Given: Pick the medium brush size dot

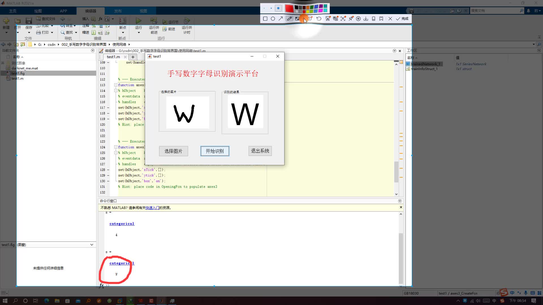Looking at the screenshot, I should click(x=271, y=8).
